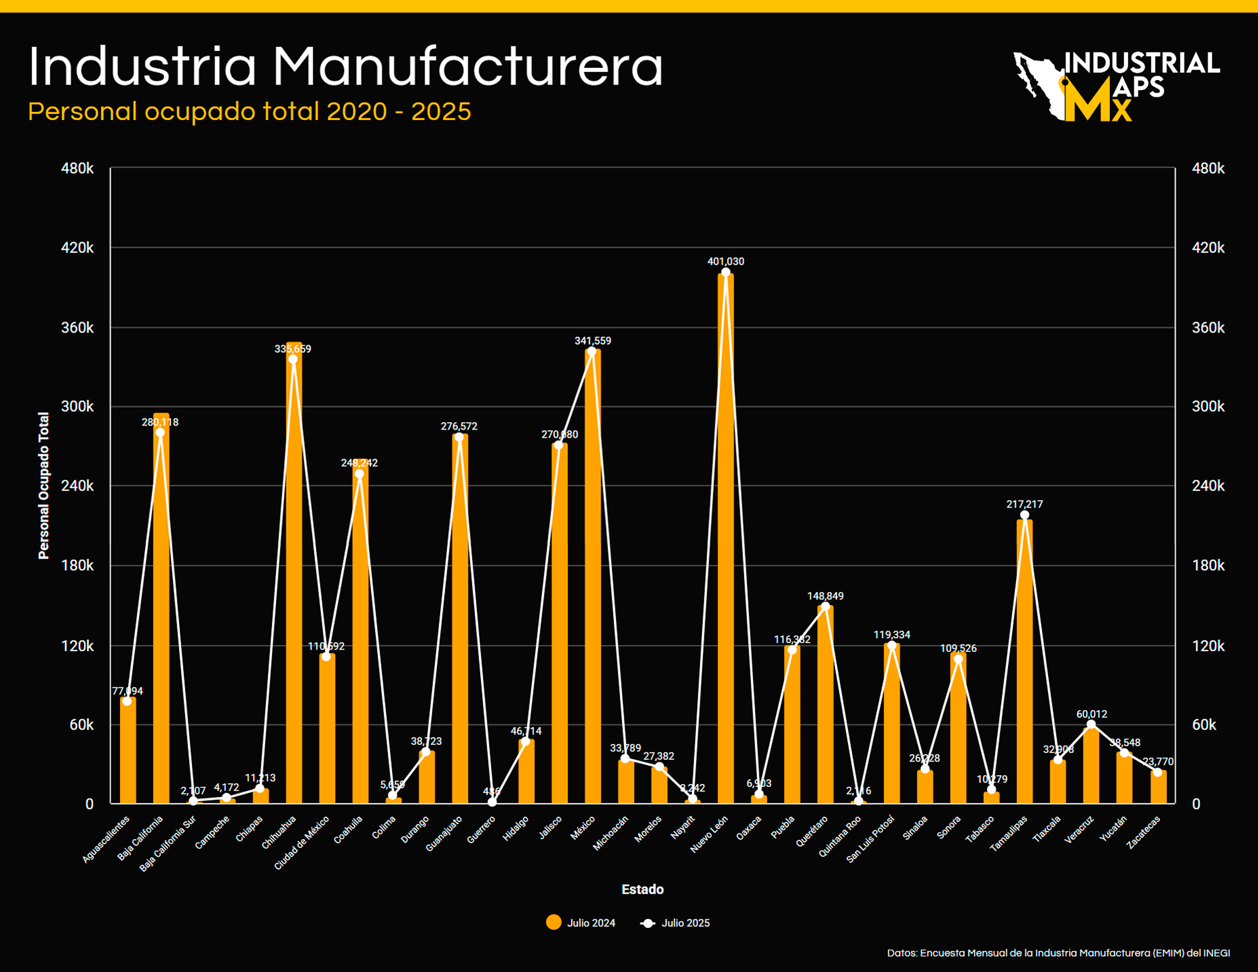1258x972 pixels.
Task: Click the Industrial Maps MX logo
Action: (x=1116, y=86)
